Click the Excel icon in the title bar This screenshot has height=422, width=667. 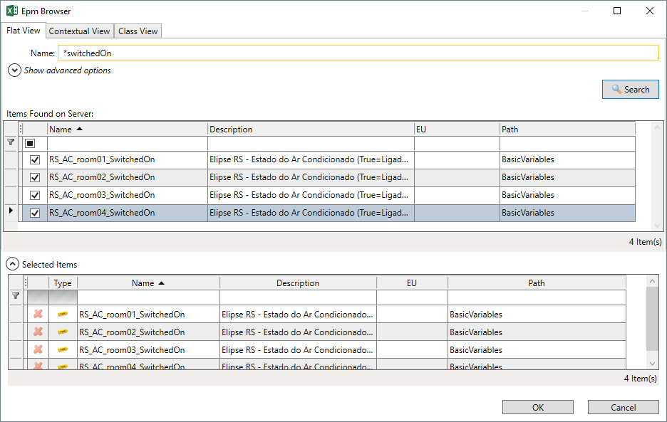pyautogui.click(x=12, y=11)
